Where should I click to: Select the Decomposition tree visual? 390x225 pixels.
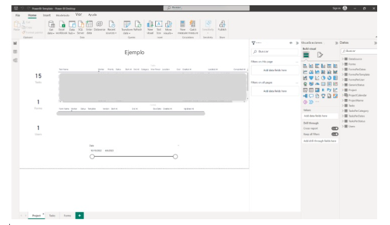pos(305,96)
